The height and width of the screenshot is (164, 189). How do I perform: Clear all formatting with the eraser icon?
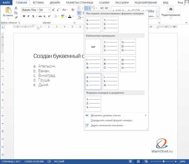point(73,10)
